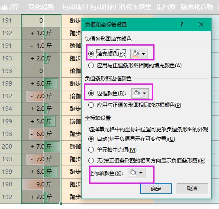This screenshot has width=219, height=209.
Task: Click the help question mark in dialog title
Action: (x=182, y=24)
